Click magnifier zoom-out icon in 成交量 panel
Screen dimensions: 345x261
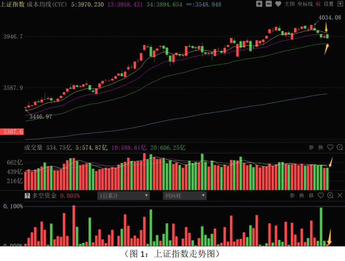340,147
